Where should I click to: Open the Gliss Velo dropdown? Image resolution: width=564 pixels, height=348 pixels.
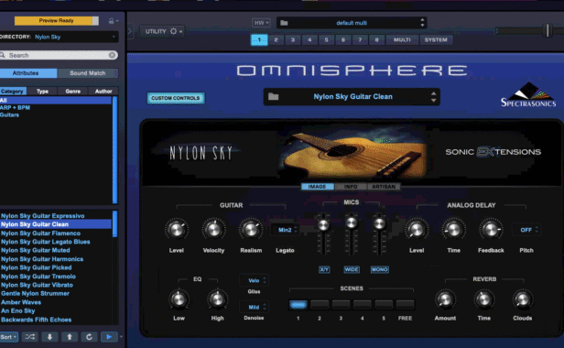tap(255, 280)
